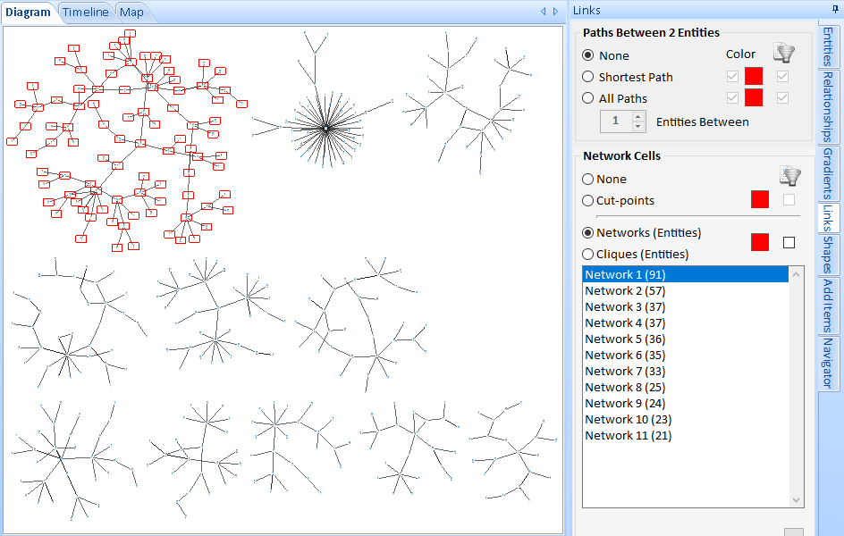Select the Cut-points option

(x=588, y=200)
